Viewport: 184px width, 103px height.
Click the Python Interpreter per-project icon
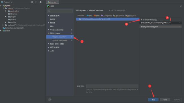[71, 40]
